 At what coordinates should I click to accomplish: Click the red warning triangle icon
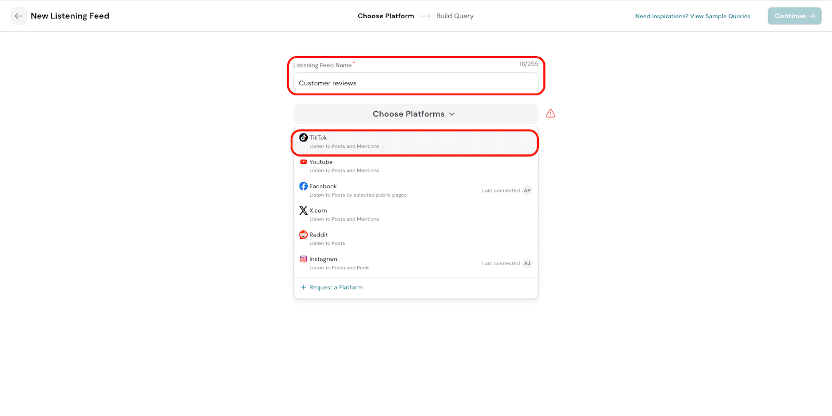click(551, 113)
